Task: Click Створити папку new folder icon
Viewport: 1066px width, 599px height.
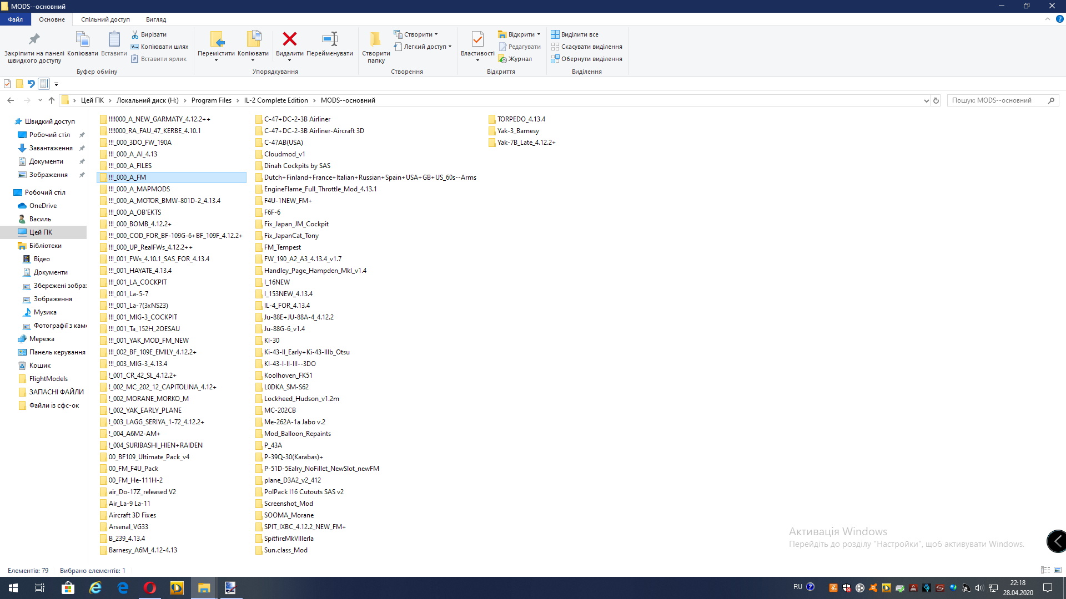Action: [376, 39]
